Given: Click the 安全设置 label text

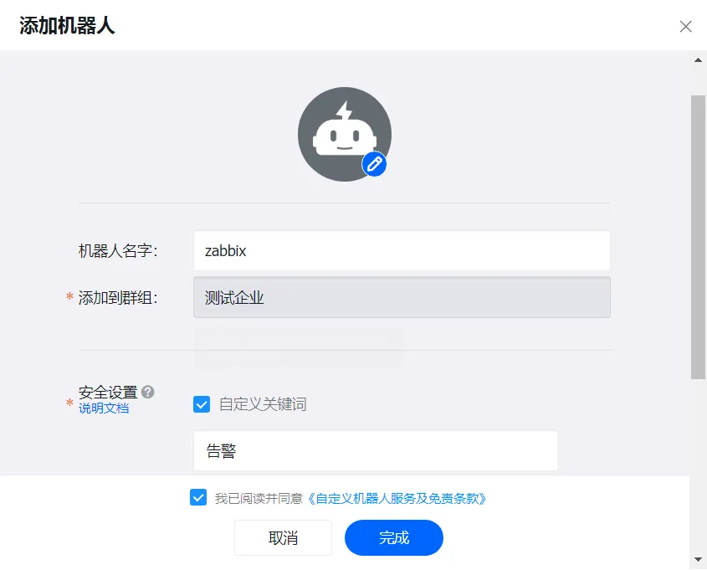Looking at the screenshot, I should pyautogui.click(x=107, y=392).
